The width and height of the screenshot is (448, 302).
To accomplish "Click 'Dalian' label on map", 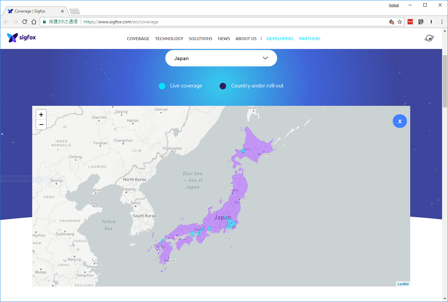I will coord(96,190).
